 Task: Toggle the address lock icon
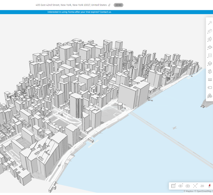[109, 5]
